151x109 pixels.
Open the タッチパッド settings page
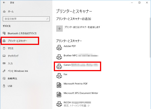[13, 56]
